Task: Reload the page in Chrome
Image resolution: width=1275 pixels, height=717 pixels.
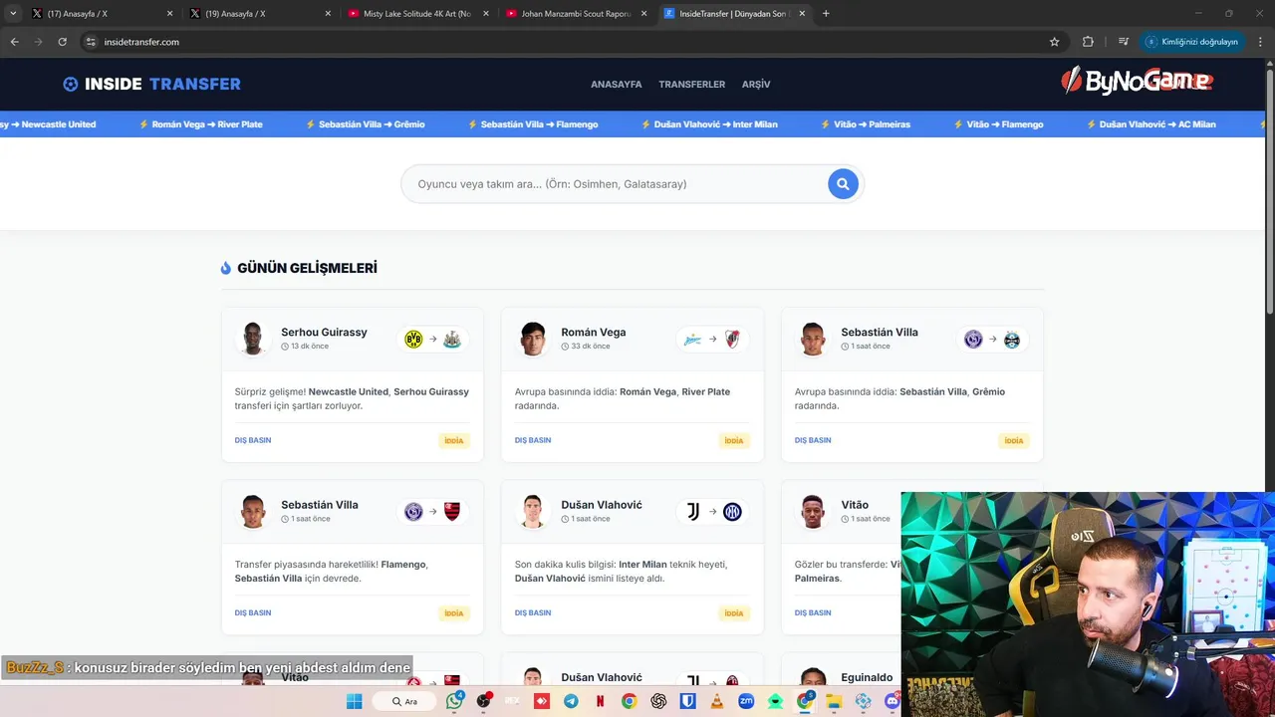Action: click(62, 42)
